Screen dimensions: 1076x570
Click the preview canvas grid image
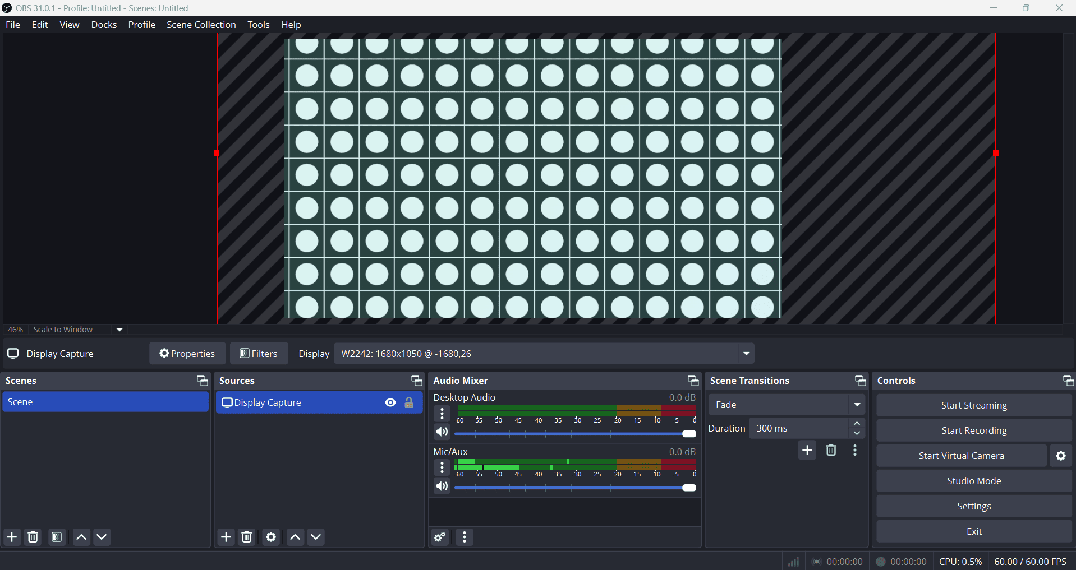coord(533,178)
